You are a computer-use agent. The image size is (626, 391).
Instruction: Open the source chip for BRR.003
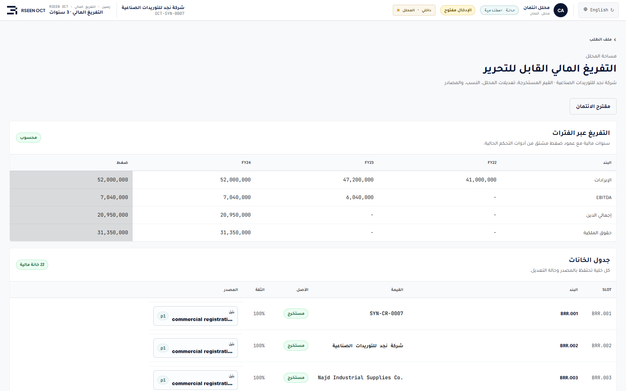coord(196,380)
